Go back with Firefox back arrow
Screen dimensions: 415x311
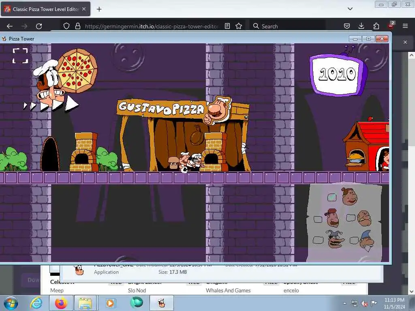pyautogui.click(x=10, y=26)
